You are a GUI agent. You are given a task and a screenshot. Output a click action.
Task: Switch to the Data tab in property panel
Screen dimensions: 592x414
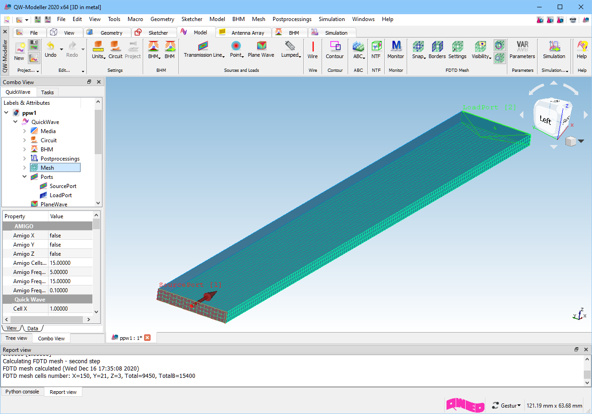[32, 328]
